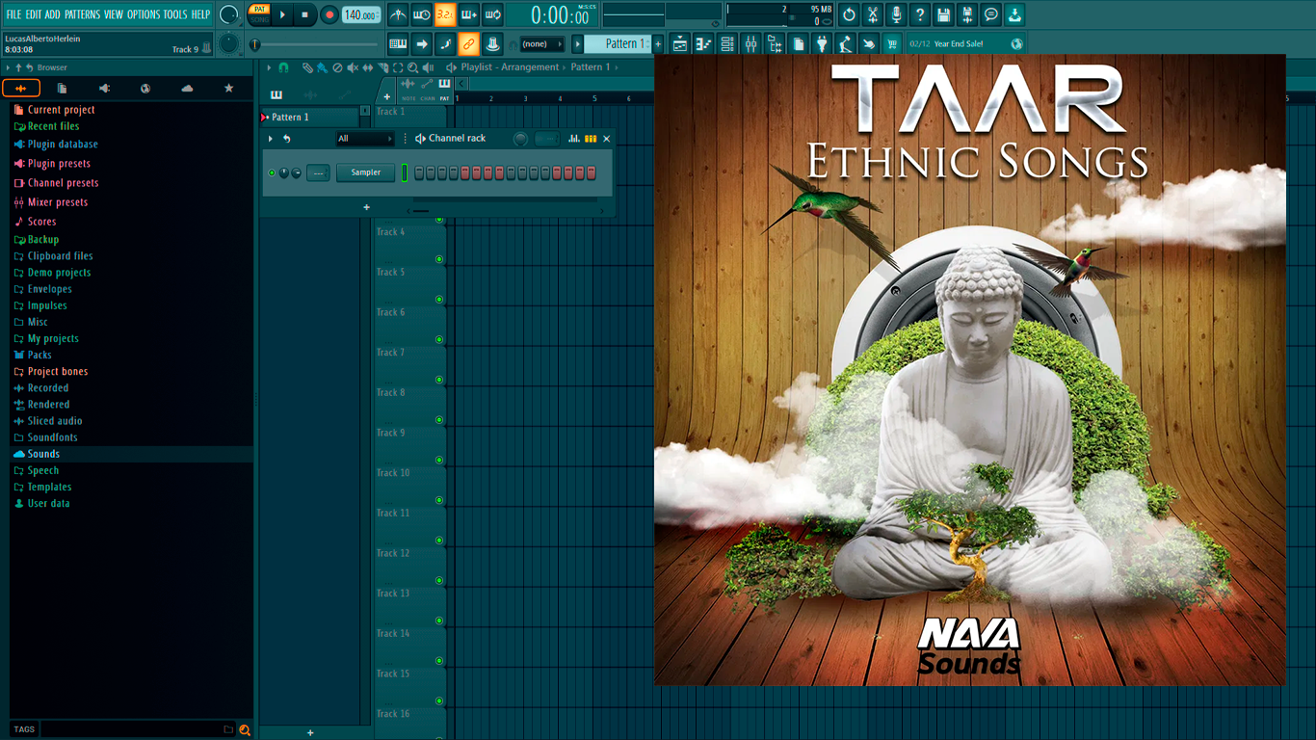Open the Playlist view icon
Image resolution: width=1316 pixels, height=740 pixels.
click(x=680, y=43)
